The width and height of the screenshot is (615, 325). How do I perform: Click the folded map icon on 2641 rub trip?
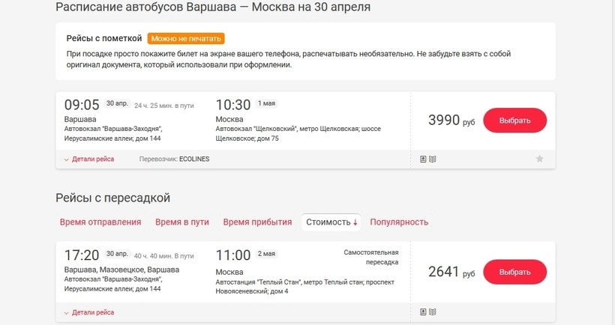(433, 312)
